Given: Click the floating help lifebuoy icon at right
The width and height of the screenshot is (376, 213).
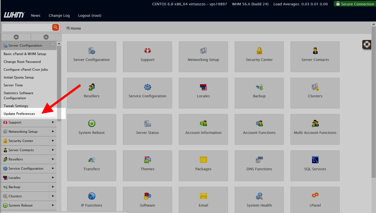Looking at the screenshot, I should pyautogui.click(x=367, y=44).
